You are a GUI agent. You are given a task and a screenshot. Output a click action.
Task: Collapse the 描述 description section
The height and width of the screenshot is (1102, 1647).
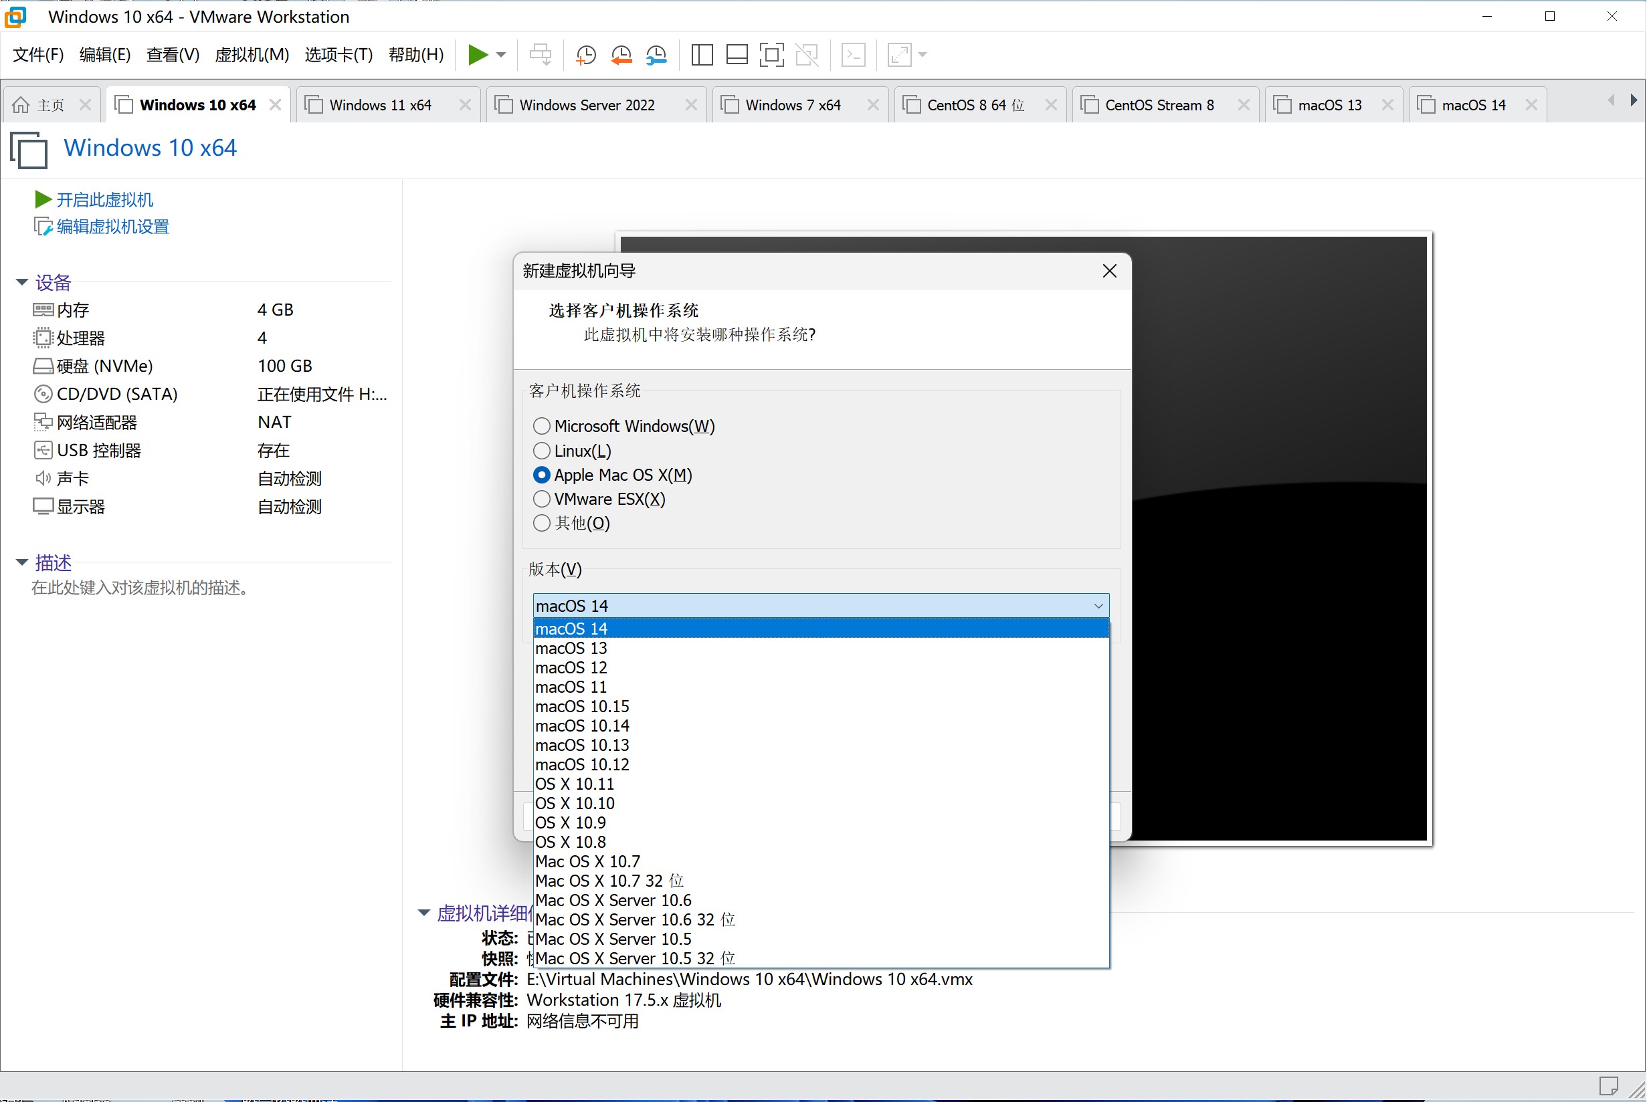coord(22,562)
